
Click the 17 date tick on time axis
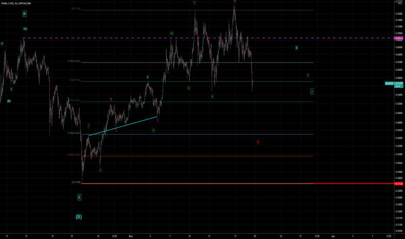coord(235,236)
